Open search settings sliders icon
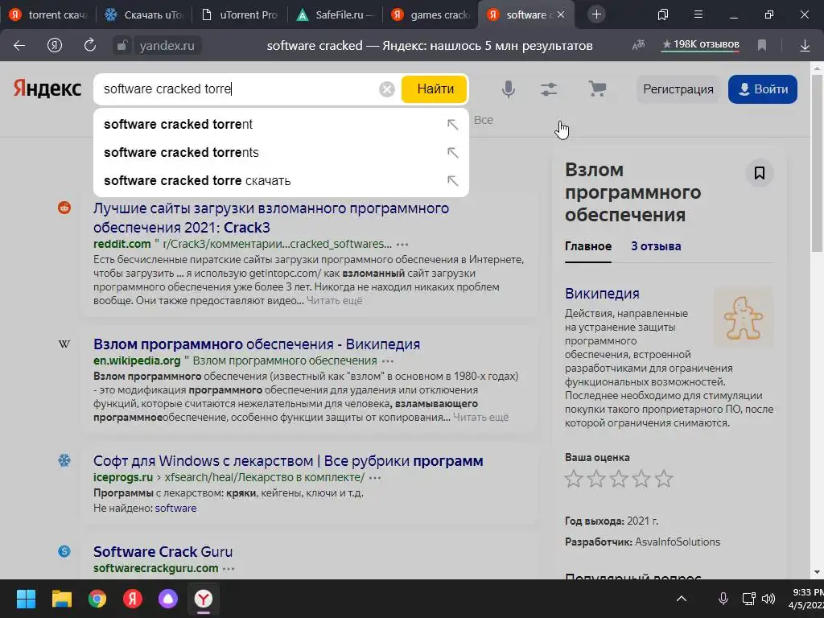824x618 pixels. click(x=549, y=89)
